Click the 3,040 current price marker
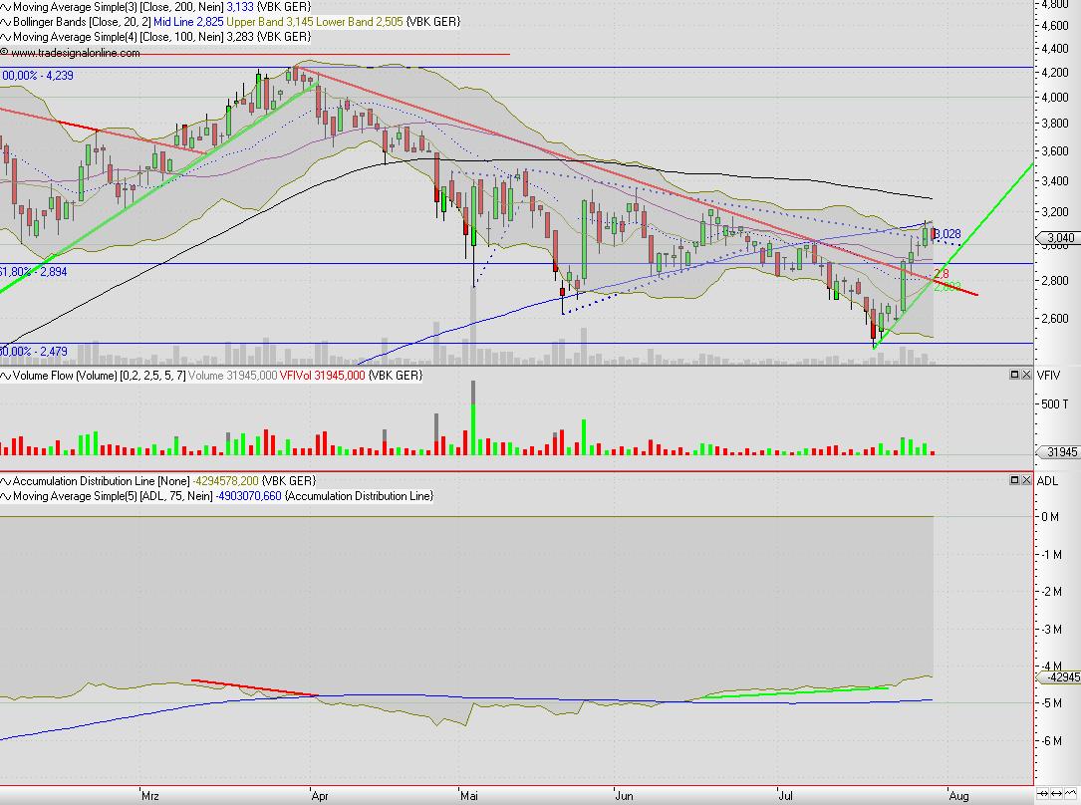 1059,238
